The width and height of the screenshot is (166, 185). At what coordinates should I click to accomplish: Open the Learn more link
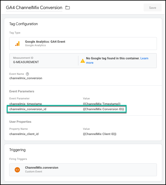[117, 60]
